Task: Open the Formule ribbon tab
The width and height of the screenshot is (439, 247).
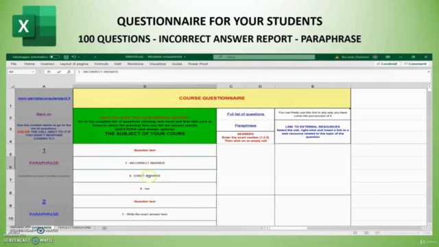Action: [101, 64]
